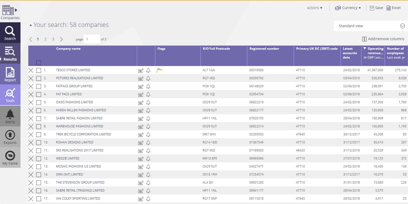408x204 pixels.
Task: Open the Report section icon
Action: (10, 74)
